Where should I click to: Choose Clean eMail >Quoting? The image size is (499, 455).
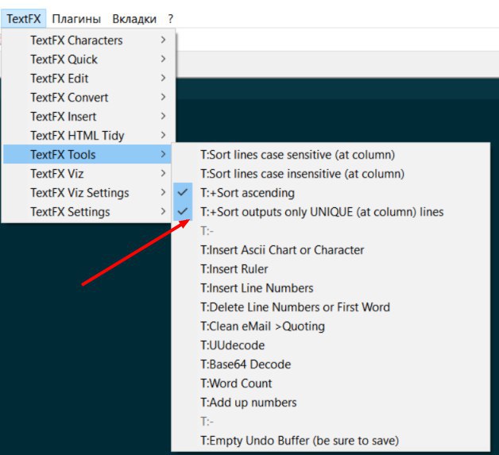pos(331,326)
